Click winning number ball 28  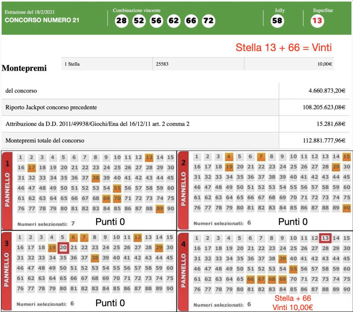[121, 21]
